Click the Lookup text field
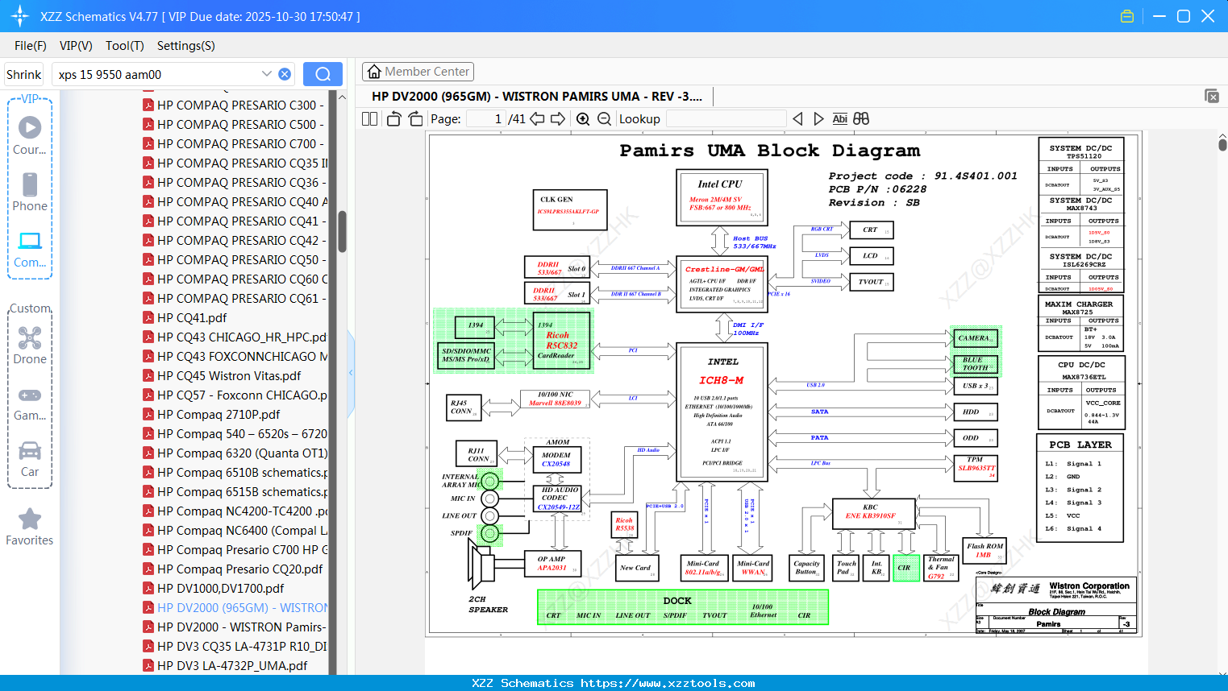Viewport: 1228px width, 691px height. coord(726,118)
